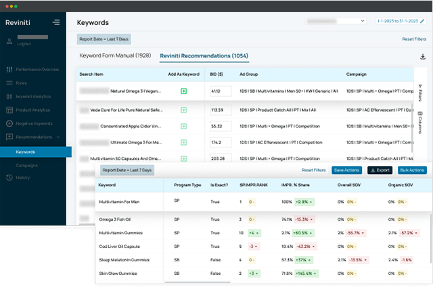Click upper Report Date = Last 7 Days filter chip

click(104, 39)
